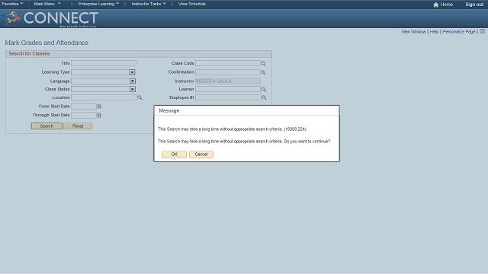Expand the Learning Type dropdown
Viewport: 488px width, 274px height.
click(132, 72)
